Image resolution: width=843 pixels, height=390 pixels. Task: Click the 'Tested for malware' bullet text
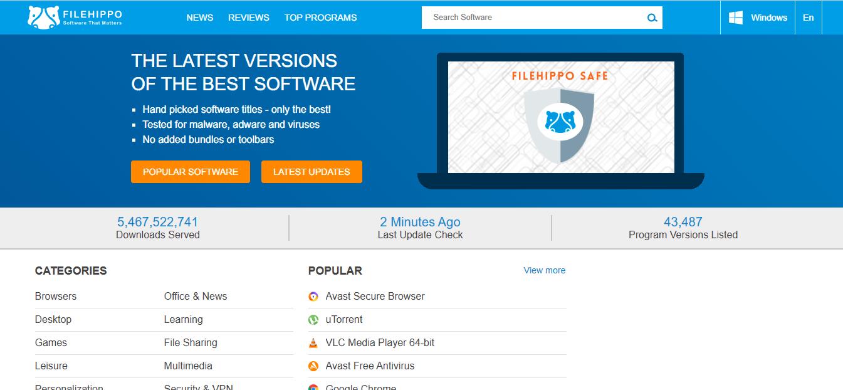click(x=231, y=125)
